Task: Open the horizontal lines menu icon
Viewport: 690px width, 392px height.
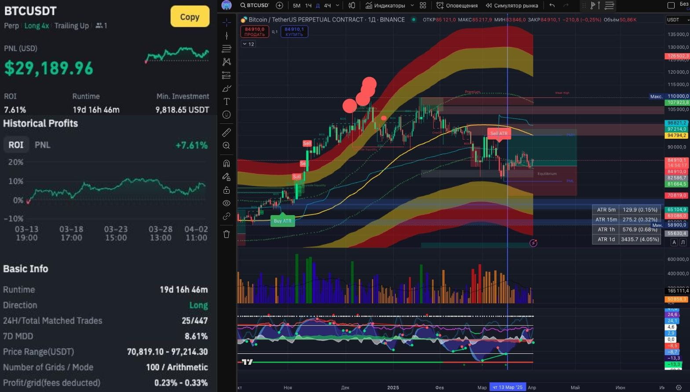Action: point(610,5)
